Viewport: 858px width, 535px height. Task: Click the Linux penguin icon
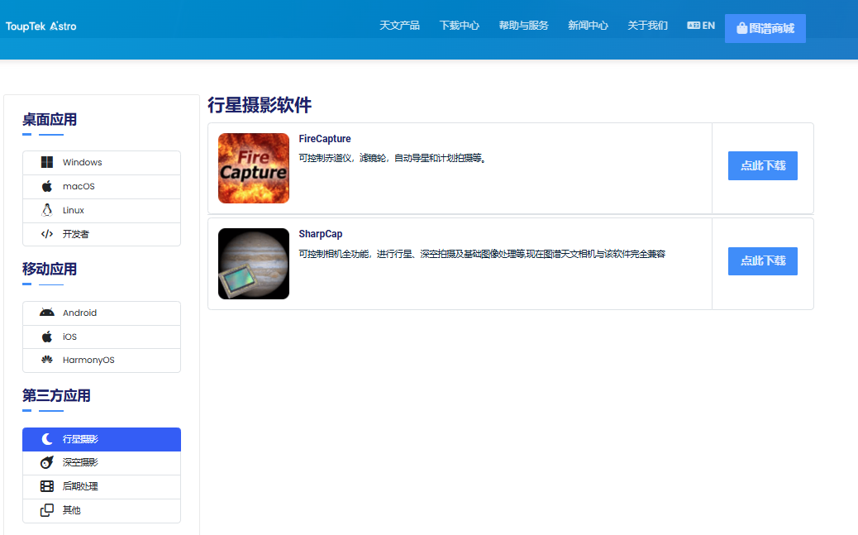(x=47, y=210)
